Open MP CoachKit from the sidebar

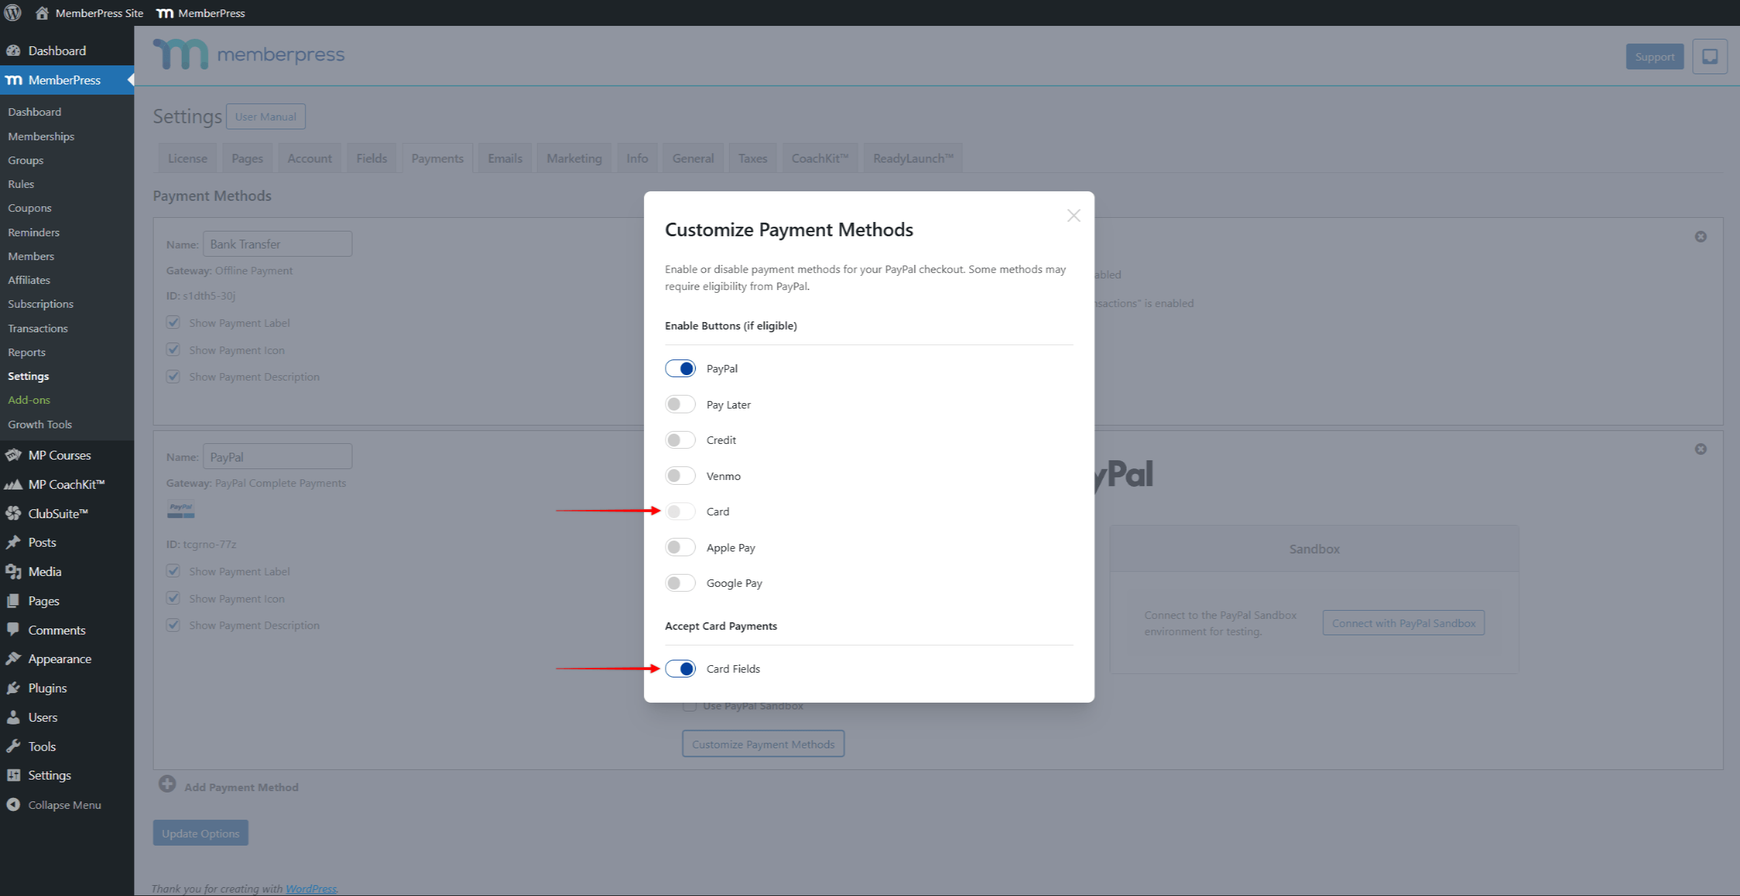pos(66,484)
